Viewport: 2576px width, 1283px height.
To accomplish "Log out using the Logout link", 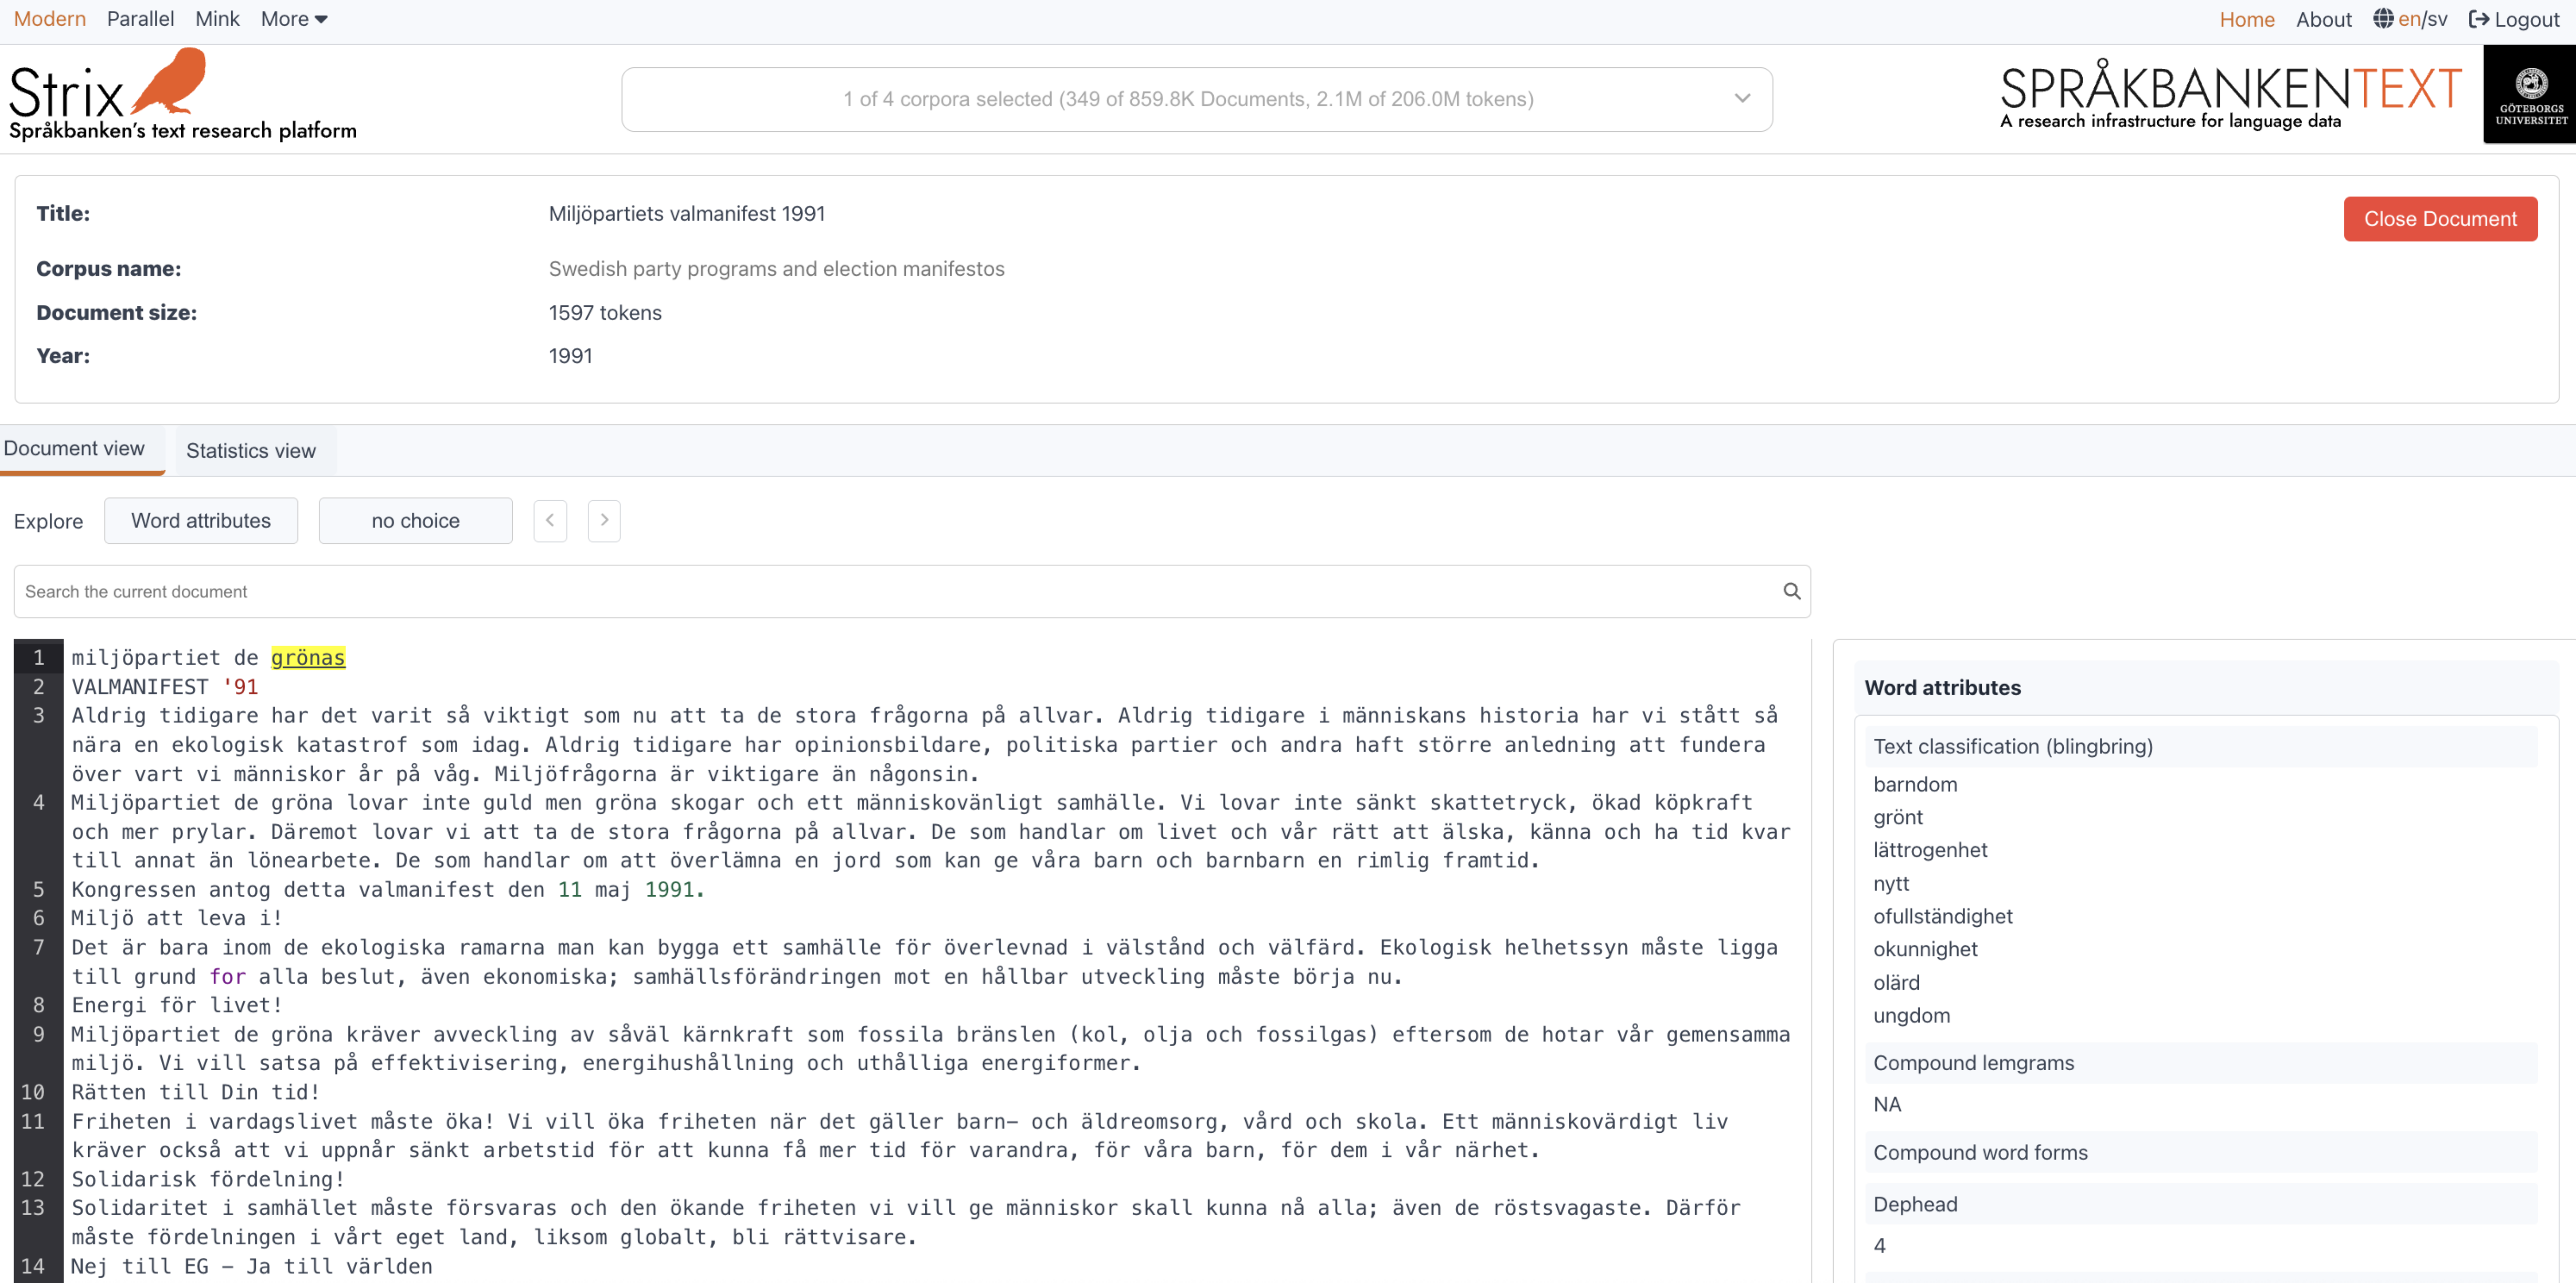I will click(x=2514, y=19).
